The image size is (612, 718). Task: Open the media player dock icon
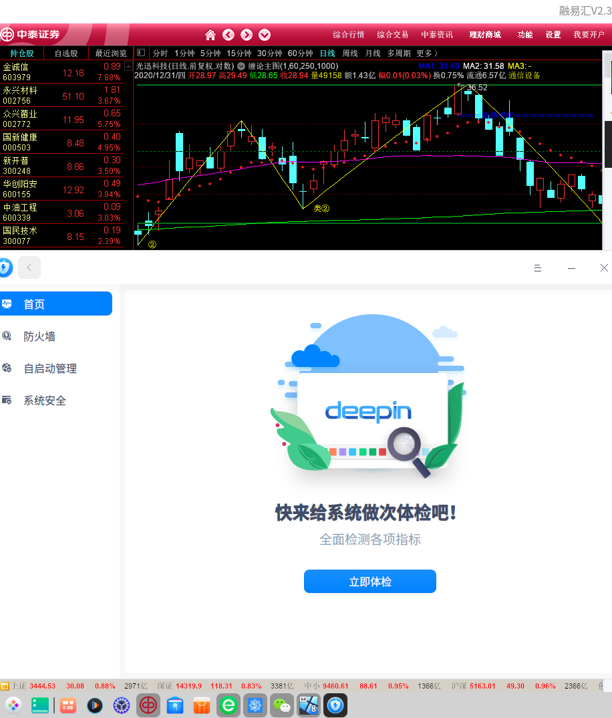point(95,706)
